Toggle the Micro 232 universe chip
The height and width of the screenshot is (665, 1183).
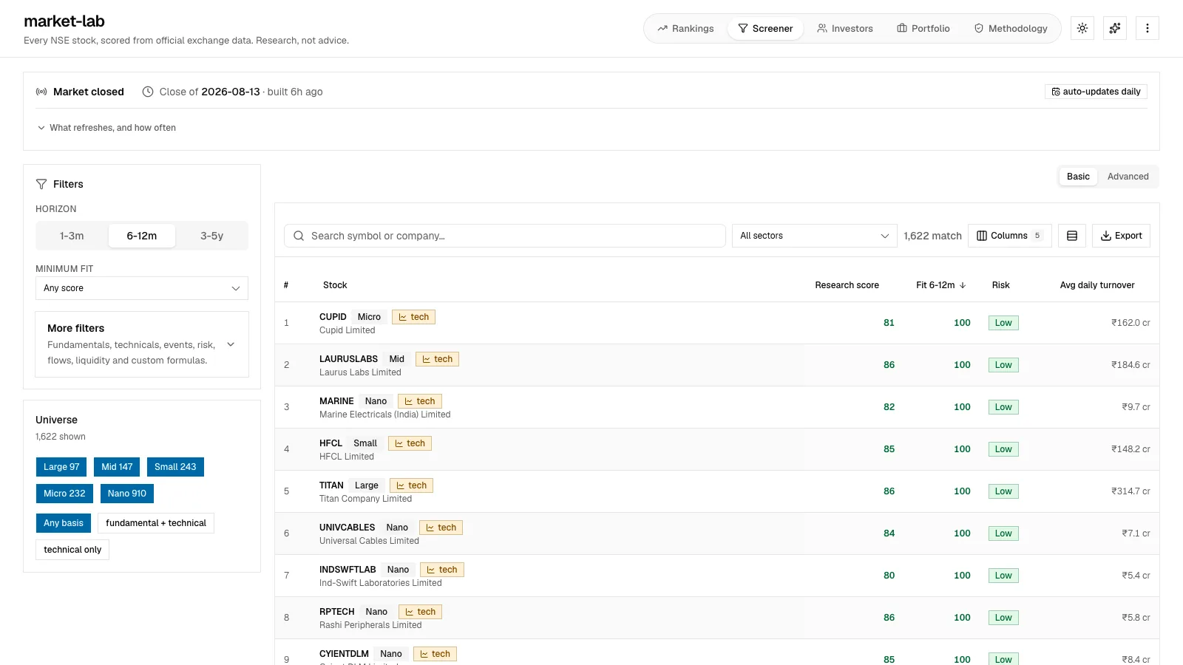pyautogui.click(x=64, y=494)
